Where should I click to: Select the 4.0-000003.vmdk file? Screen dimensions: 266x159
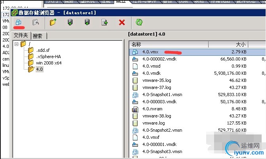pyautogui.click(x=159, y=102)
